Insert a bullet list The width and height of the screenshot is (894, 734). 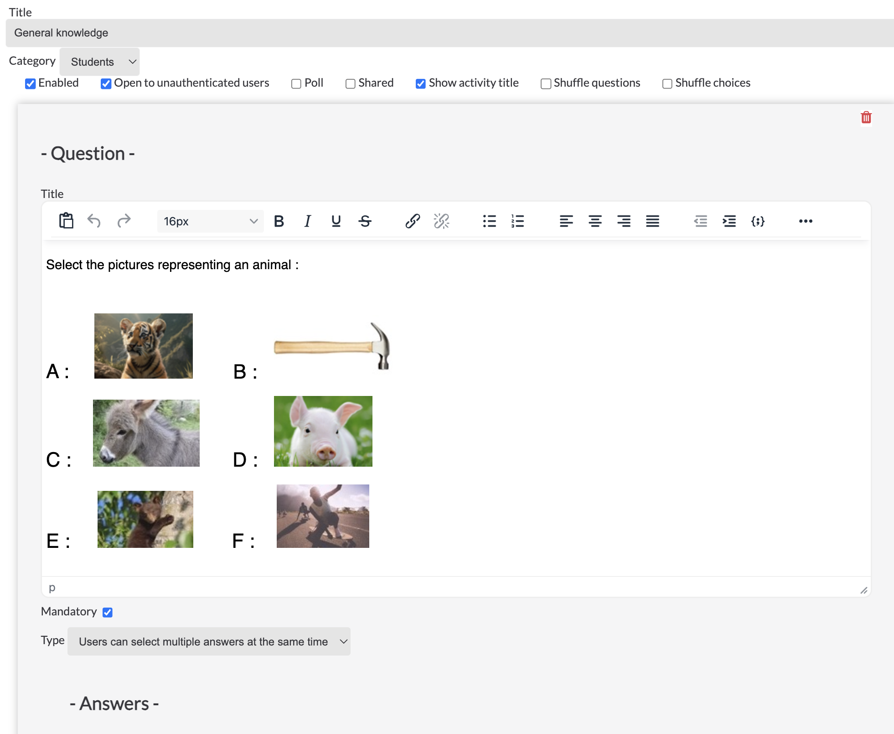489,221
